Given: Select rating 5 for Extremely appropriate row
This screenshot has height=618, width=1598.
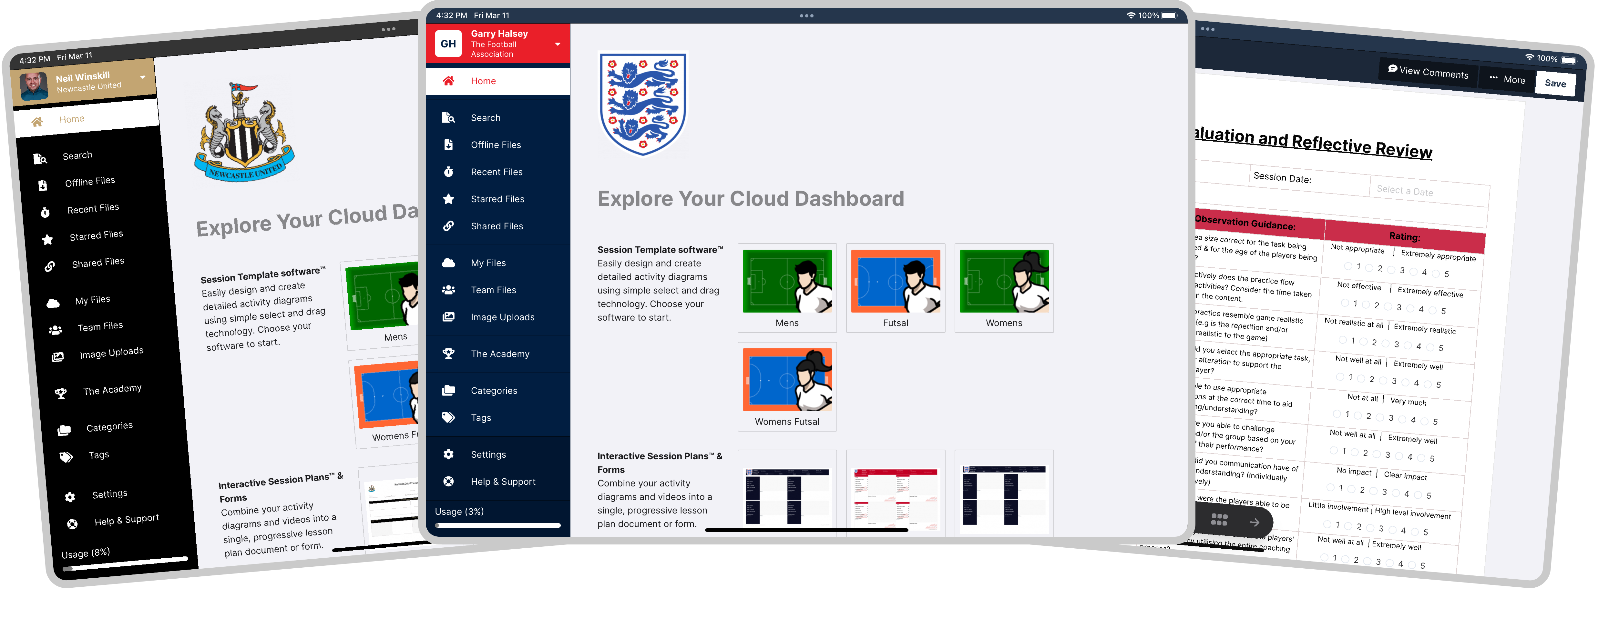Looking at the screenshot, I should tap(1436, 273).
